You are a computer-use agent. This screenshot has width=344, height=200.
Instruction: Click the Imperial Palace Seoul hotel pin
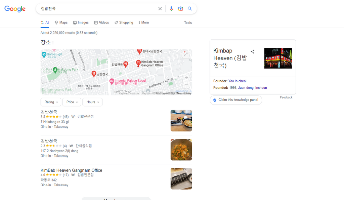pyautogui.click(x=112, y=82)
